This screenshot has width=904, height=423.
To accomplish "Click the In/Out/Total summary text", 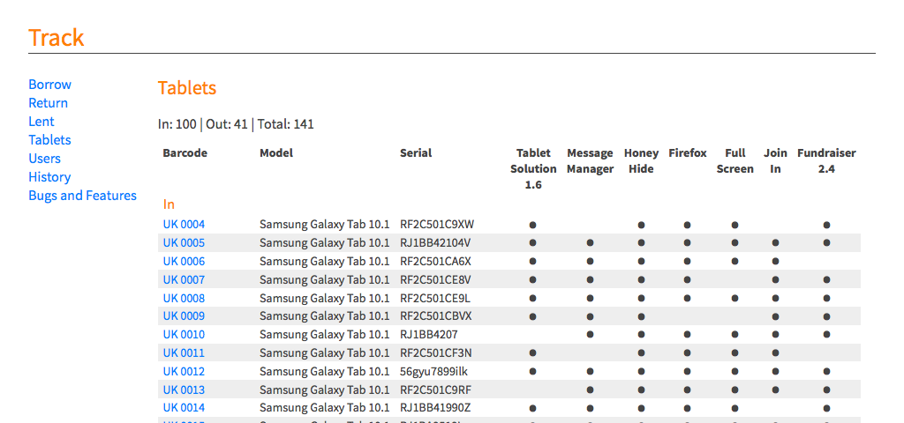I will [x=236, y=123].
